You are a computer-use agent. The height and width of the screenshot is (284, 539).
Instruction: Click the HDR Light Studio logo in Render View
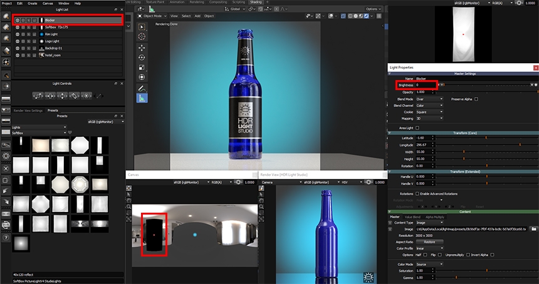[x=369, y=277]
